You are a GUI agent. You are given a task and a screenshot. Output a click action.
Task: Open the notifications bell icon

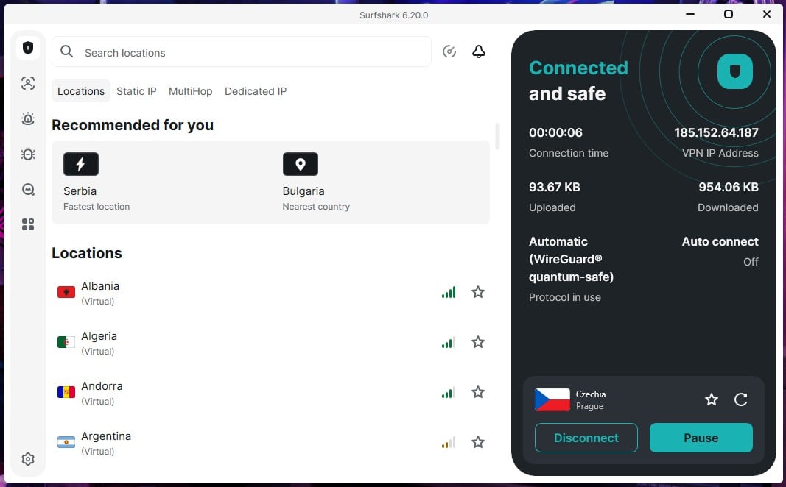click(x=479, y=51)
